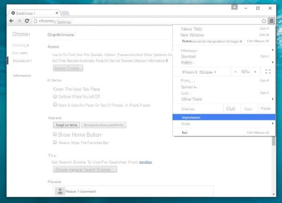Click the Person 1 avatar icon
The height and width of the screenshot is (203, 282).
click(x=60, y=191)
